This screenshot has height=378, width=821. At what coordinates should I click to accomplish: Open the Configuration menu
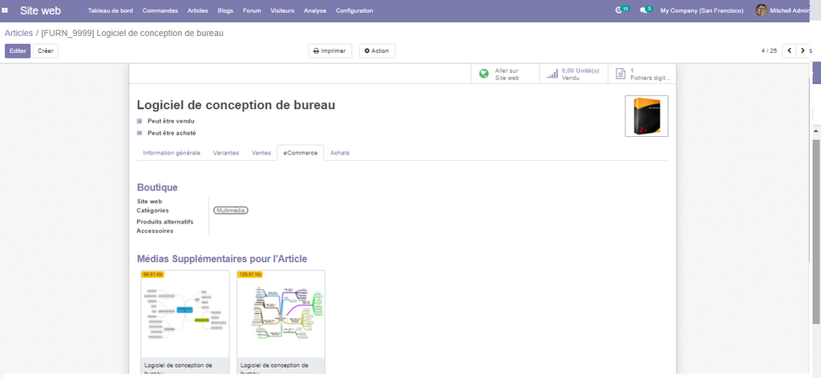click(x=354, y=10)
